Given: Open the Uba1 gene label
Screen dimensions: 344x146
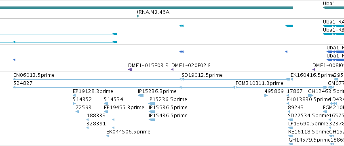Looking at the screenshot, I should coord(329,4).
